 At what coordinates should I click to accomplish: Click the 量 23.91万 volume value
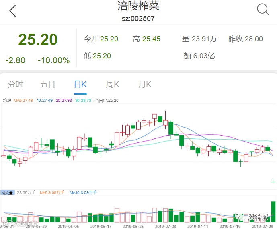tap(199, 39)
